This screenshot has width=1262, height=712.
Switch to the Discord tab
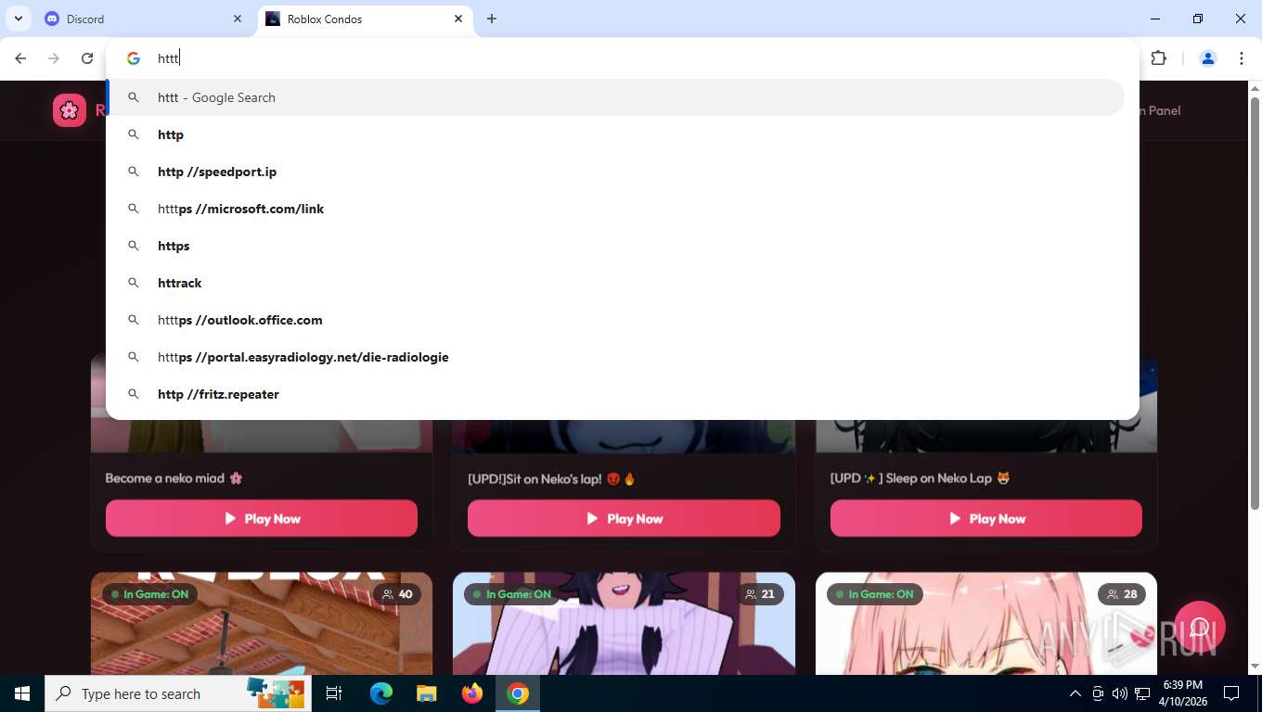[144, 19]
